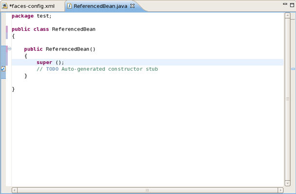The width and height of the screenshot is (296, 194).
Task: Click the vertical scrollbar down arrow
Action: (x=288, y=183)
